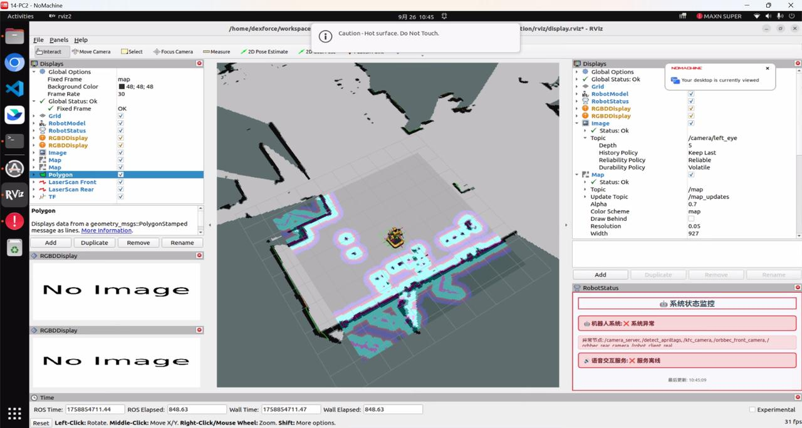This screenshot has height=428, width=802.
Task: Close the left Displays panel
Action: (199, 63)
